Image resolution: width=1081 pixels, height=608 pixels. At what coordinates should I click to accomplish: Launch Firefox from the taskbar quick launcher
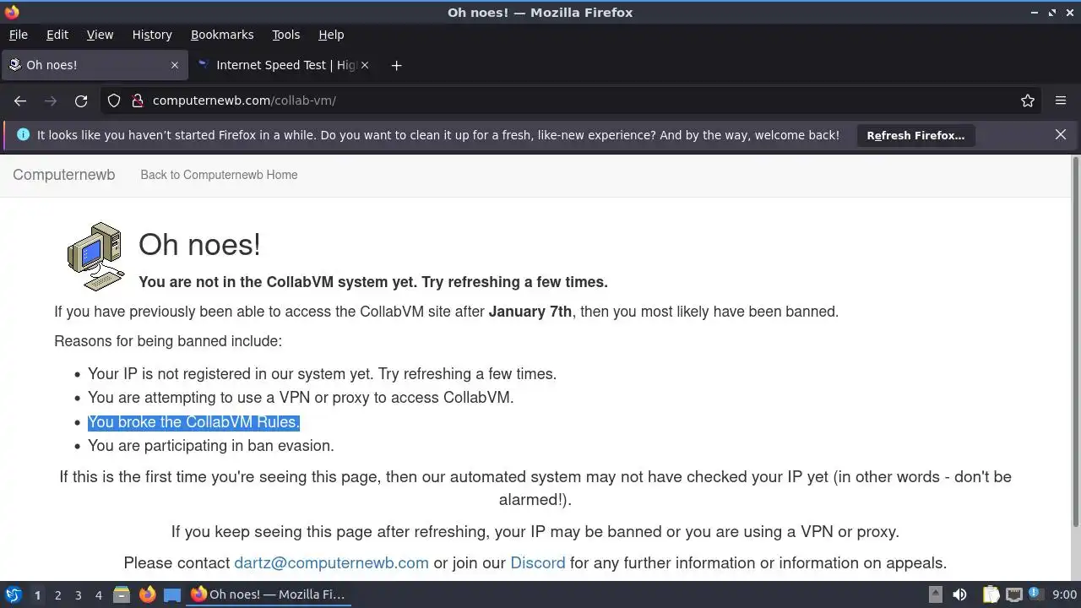(147, 594)
